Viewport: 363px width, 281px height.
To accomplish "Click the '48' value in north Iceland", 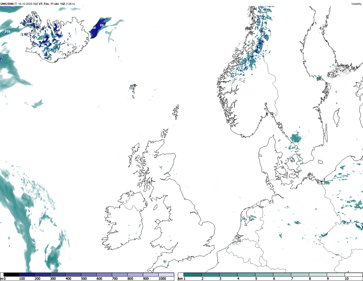I will (x=56, y=33).
